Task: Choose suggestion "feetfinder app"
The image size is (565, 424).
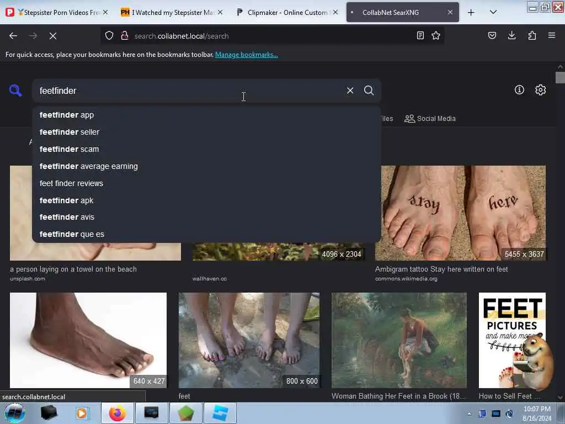Action: pos(206,115)
